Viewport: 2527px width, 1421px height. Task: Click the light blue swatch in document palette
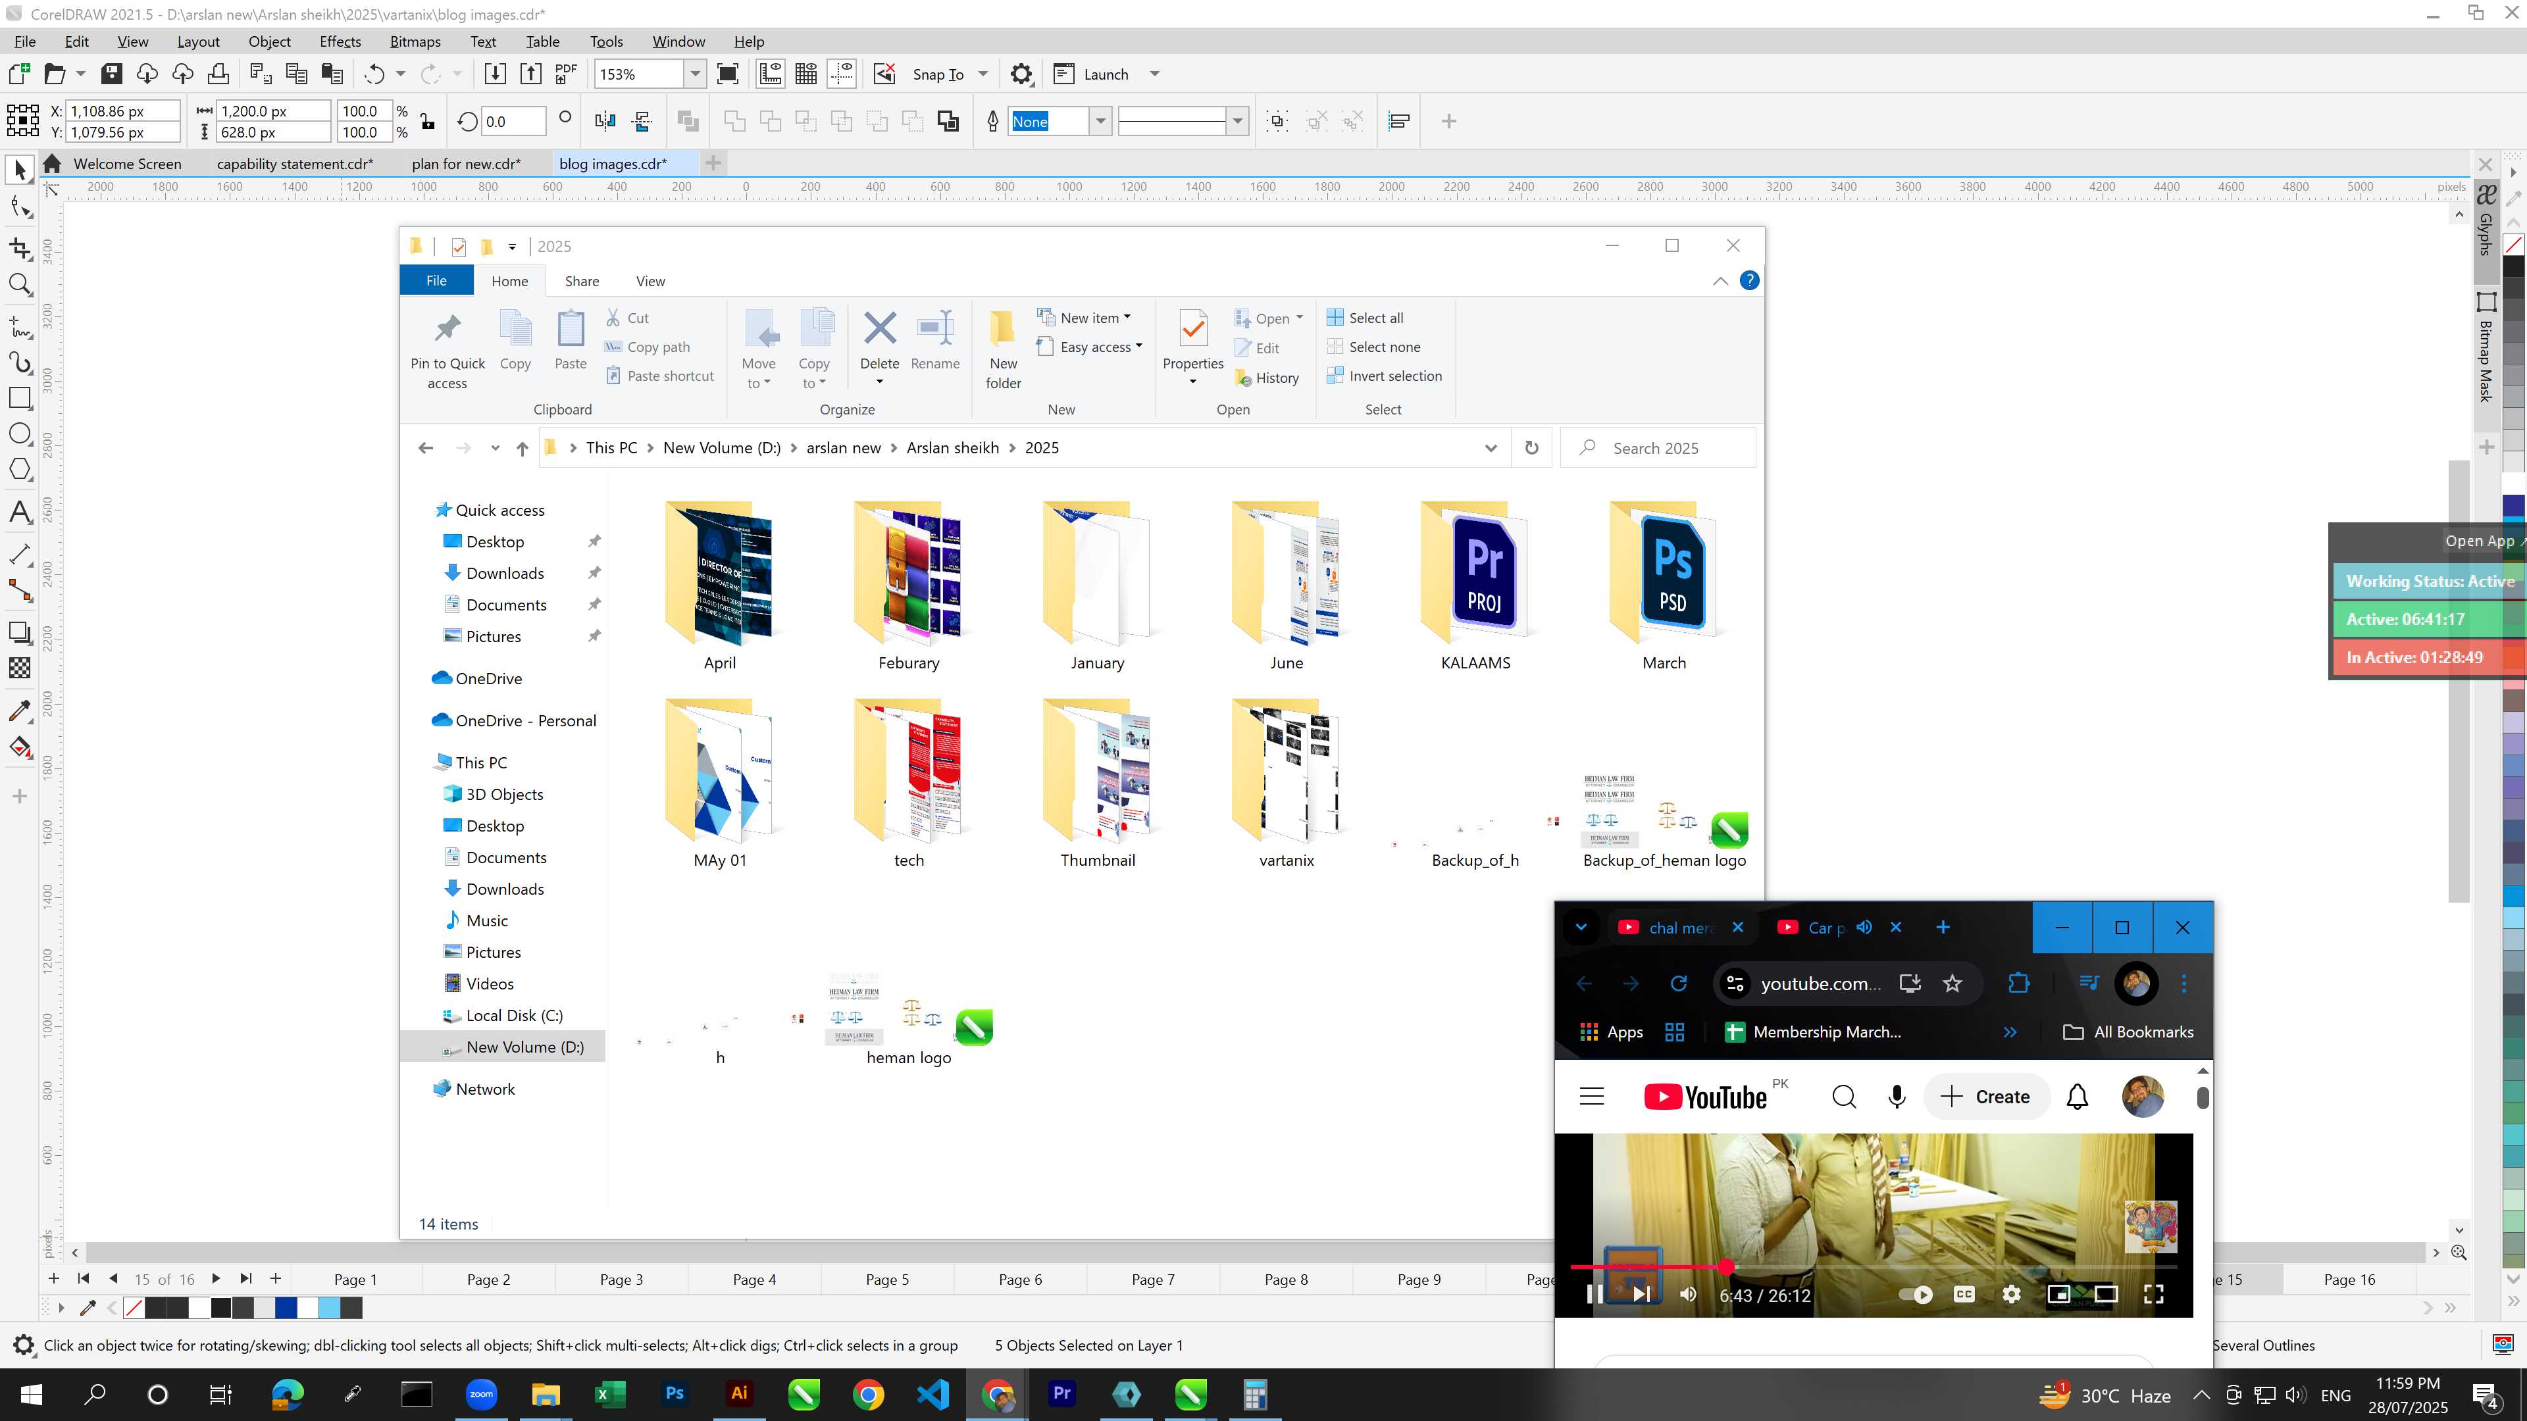click(x=330, y=1307)
